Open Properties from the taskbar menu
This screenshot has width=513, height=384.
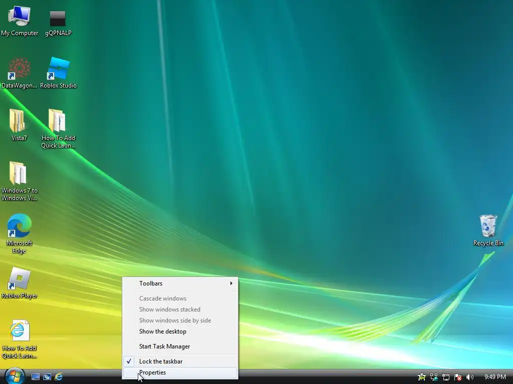(180, 372)
